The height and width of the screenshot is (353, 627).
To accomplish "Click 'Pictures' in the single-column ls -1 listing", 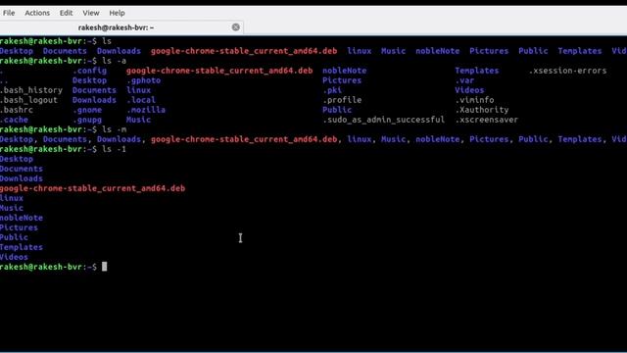I will [19, 227].
